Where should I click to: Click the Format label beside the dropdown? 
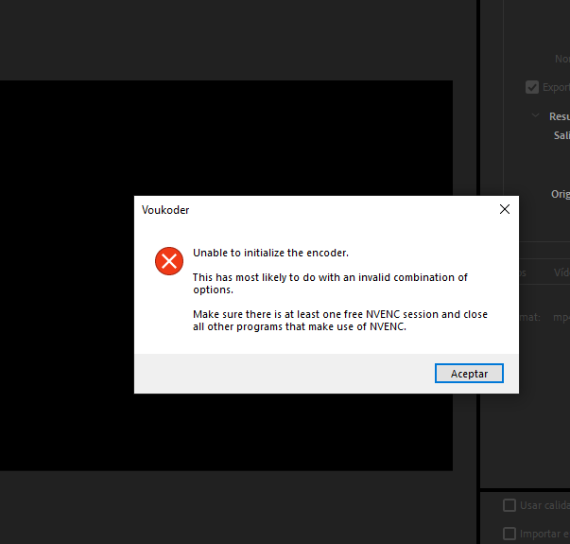click(x=529, y=317)
